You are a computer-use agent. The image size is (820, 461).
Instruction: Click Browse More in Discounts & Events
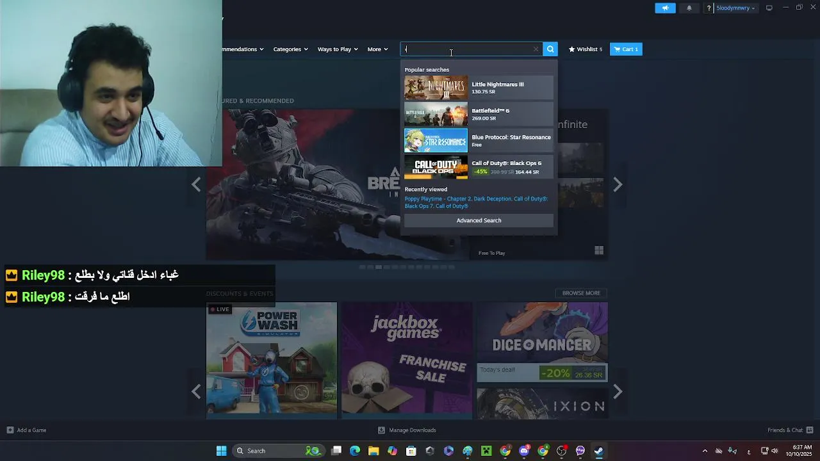coord(581,293)
